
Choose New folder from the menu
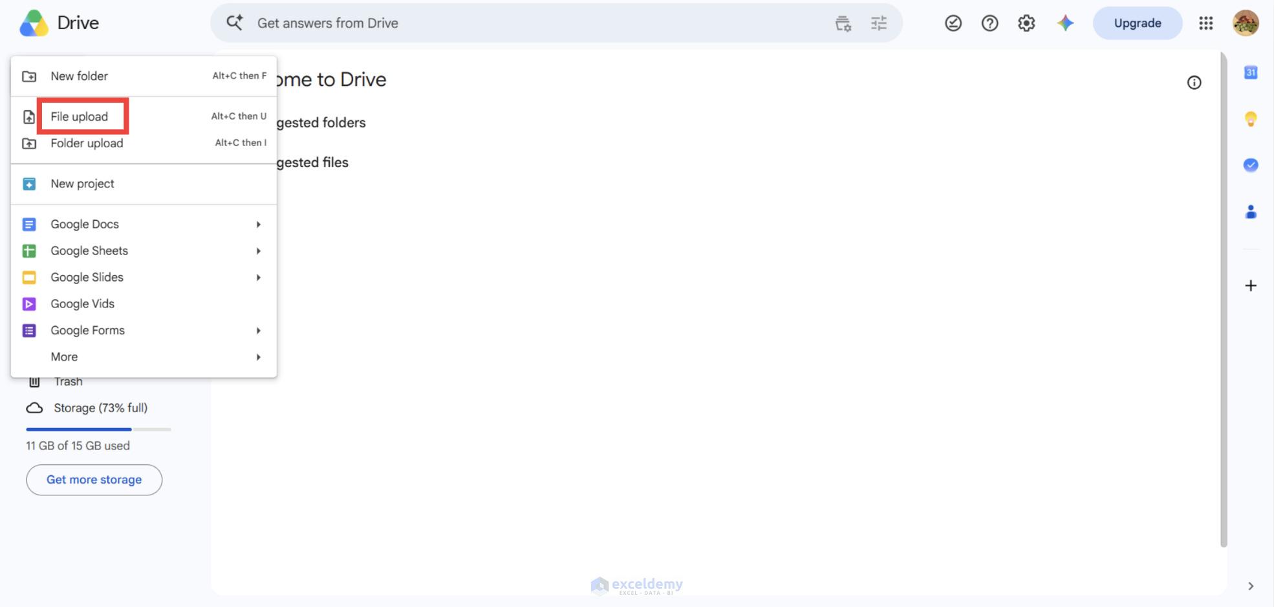click(144, 76)
